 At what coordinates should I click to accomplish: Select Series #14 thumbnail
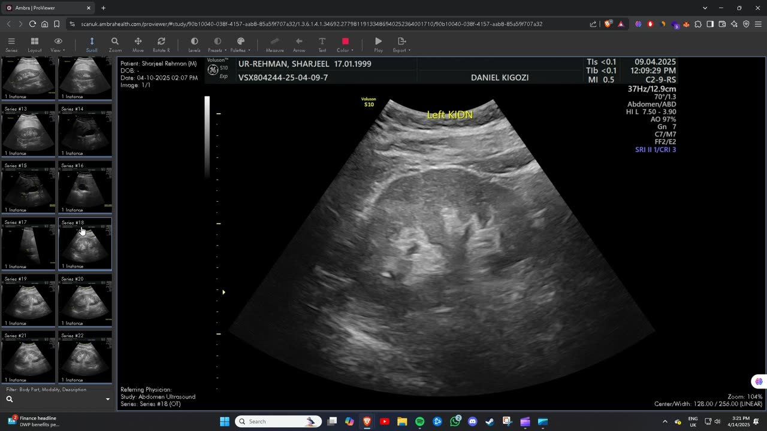[x=84, y=131]
